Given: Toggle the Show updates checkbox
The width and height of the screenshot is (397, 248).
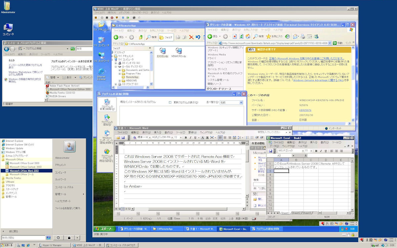Looking at the screenshot, I should tap(170, 103).
